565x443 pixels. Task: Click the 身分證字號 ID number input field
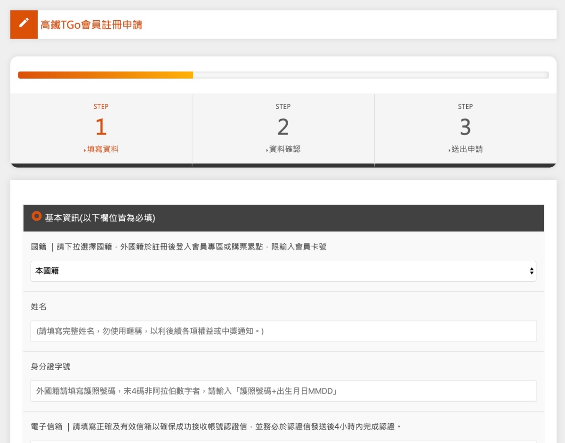tap(283, 391)
